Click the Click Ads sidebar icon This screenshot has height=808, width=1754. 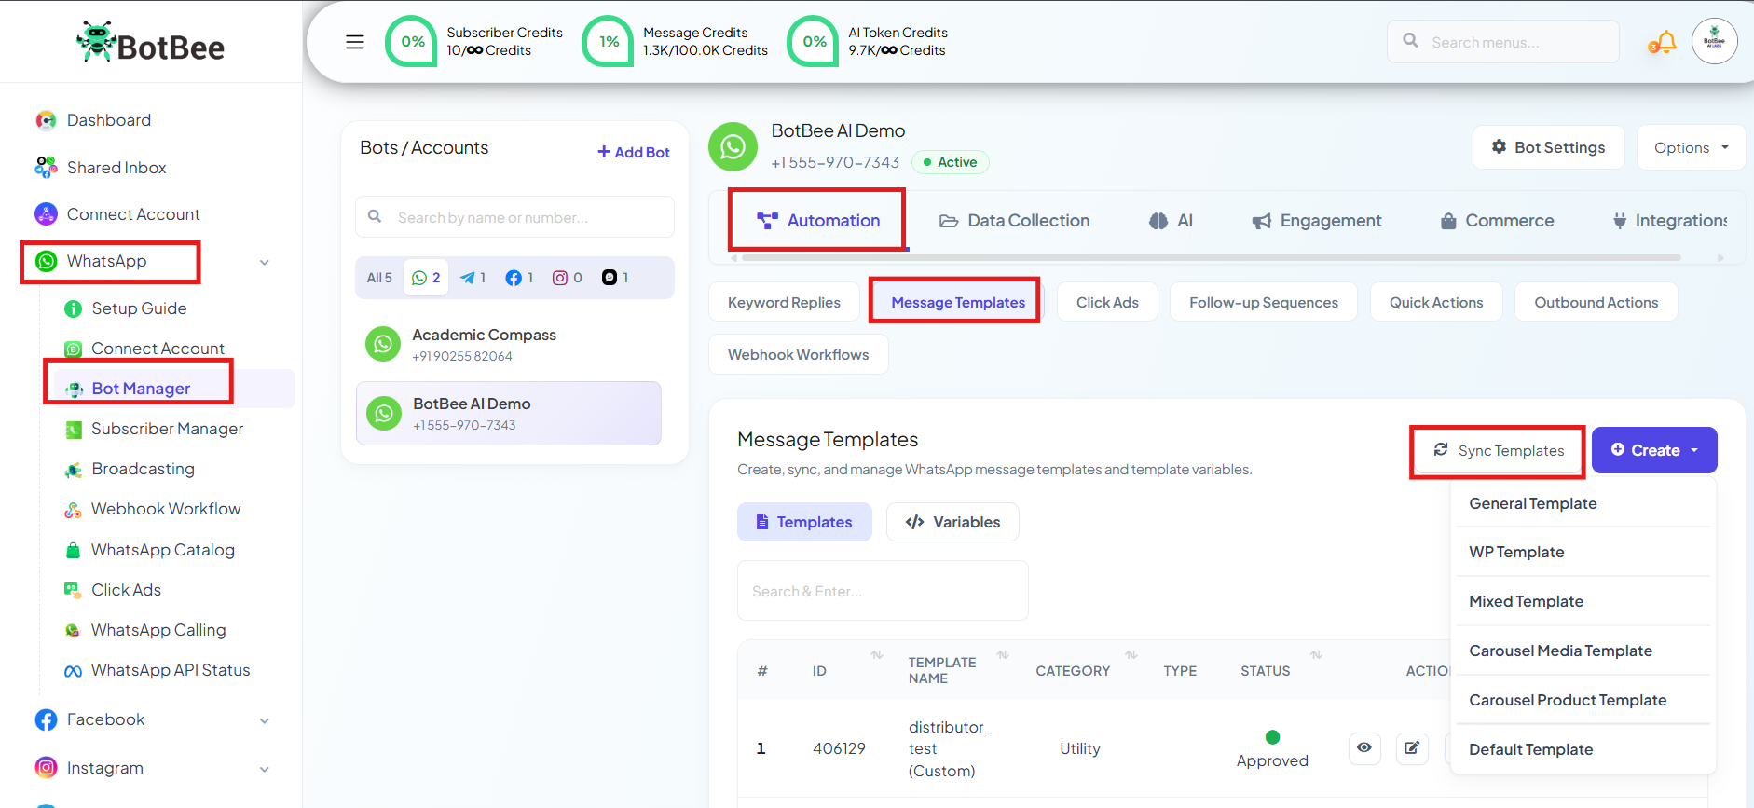(73, 590)
